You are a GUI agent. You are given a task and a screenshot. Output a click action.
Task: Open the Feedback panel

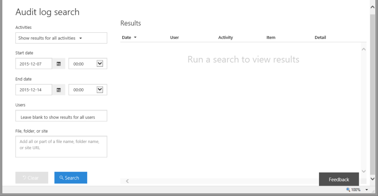pyautogui.click(x=339, y=179)
